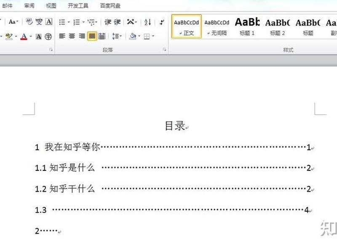Expand the bullet list dropdown arrow
This screenshot has width=337, height=252.
tap(69, 22)
